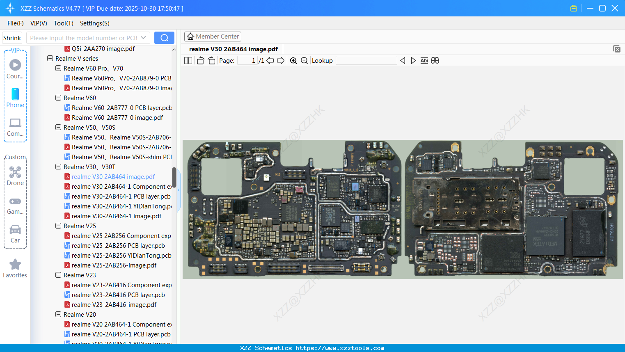625x352 pixels.
Task: Open the Phone category in sidebar
Action: click(15, 98)
